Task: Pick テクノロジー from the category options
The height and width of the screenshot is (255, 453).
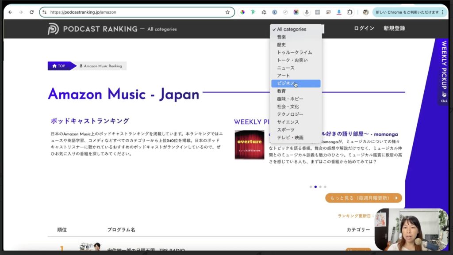Action: click(x=290, y=114)
